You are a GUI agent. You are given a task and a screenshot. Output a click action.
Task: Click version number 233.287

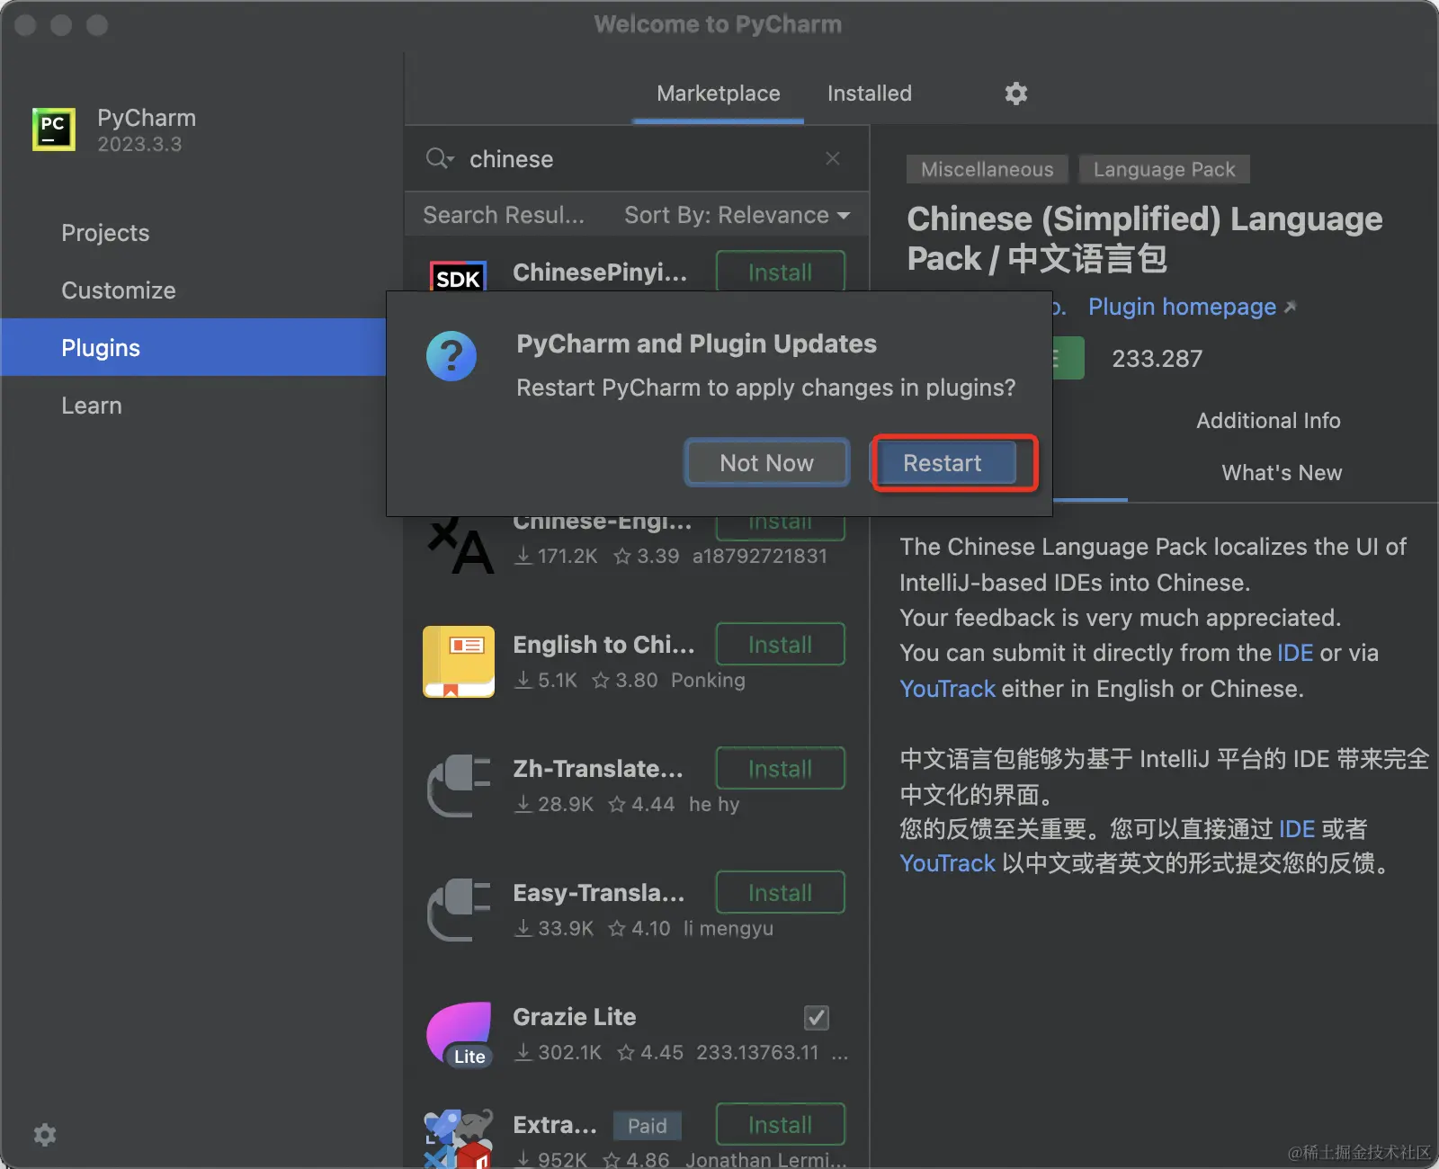tap(1157, 359)
